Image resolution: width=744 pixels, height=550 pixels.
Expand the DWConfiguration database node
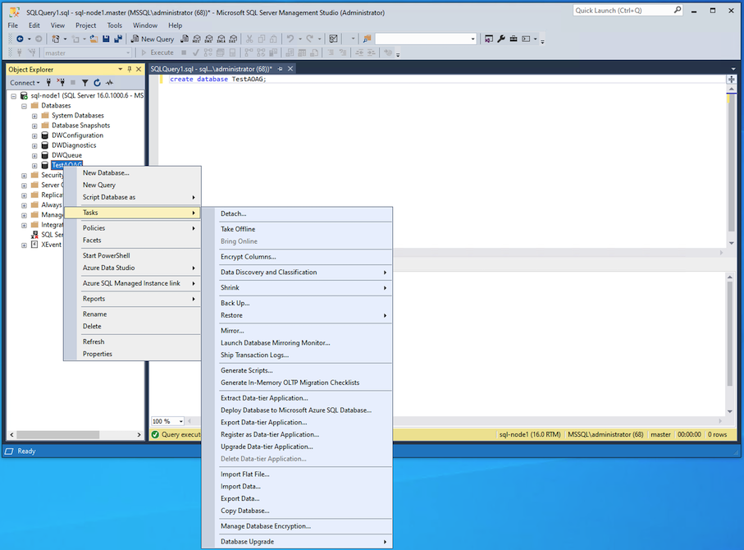[x=34, y=135]
